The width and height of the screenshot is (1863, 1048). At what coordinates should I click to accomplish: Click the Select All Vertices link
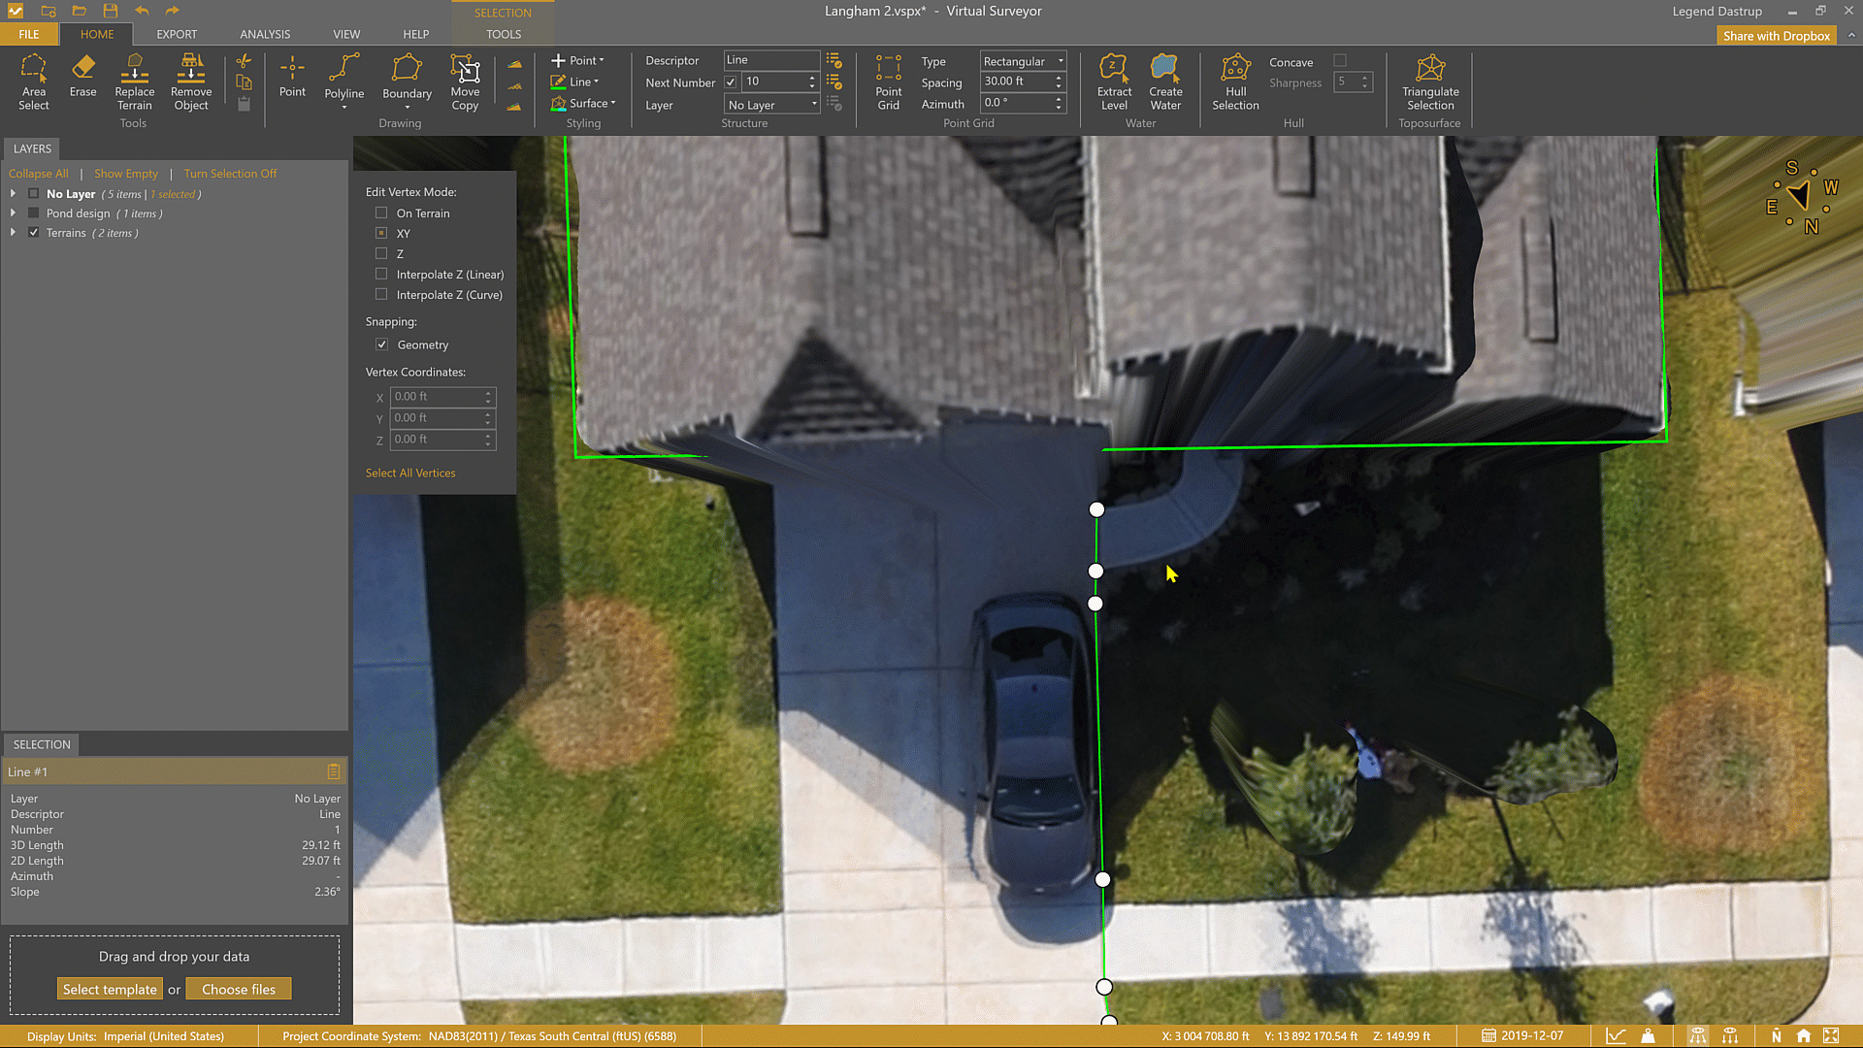(410, 473)
